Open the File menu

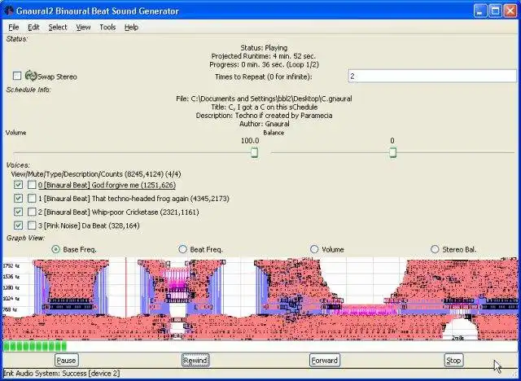pyautogui.click(x=14, y=27)
